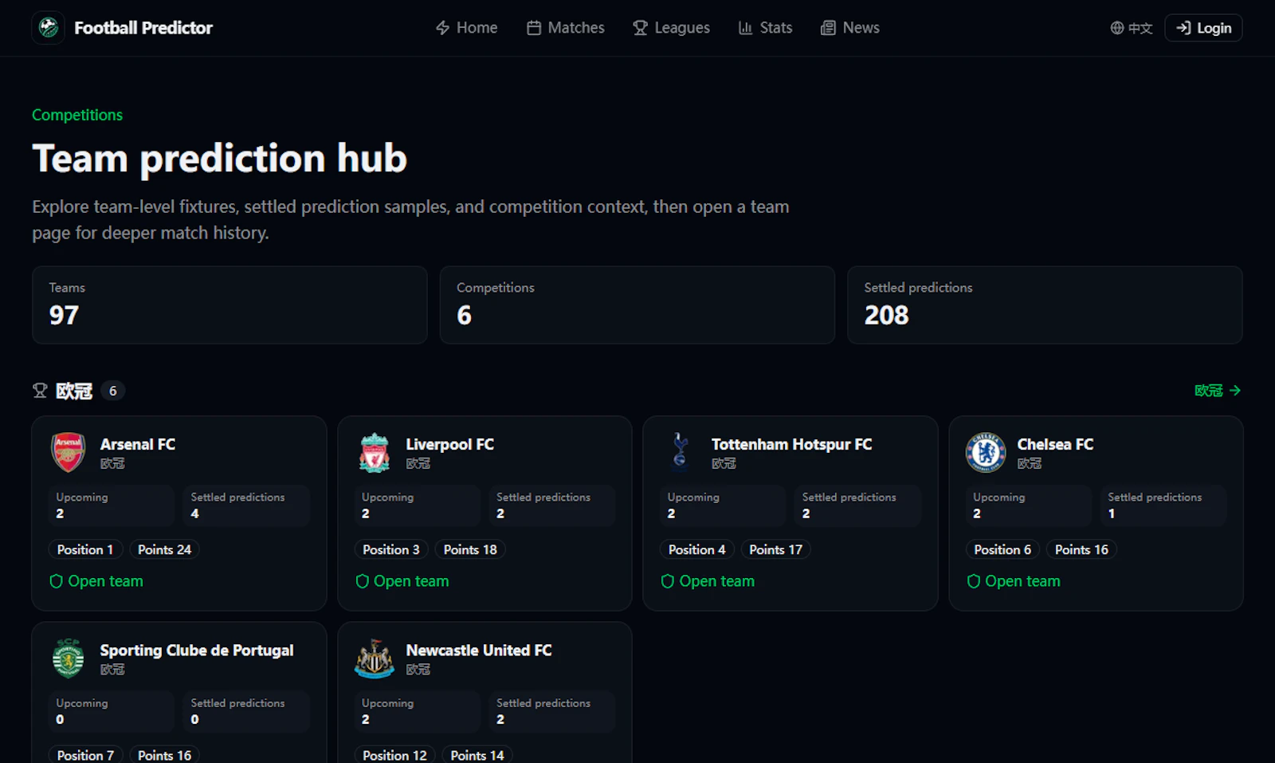Open the Matches nav item
Image resolution: width=1275 pixels, height=763 pixels.
click(x=566, y=28)
